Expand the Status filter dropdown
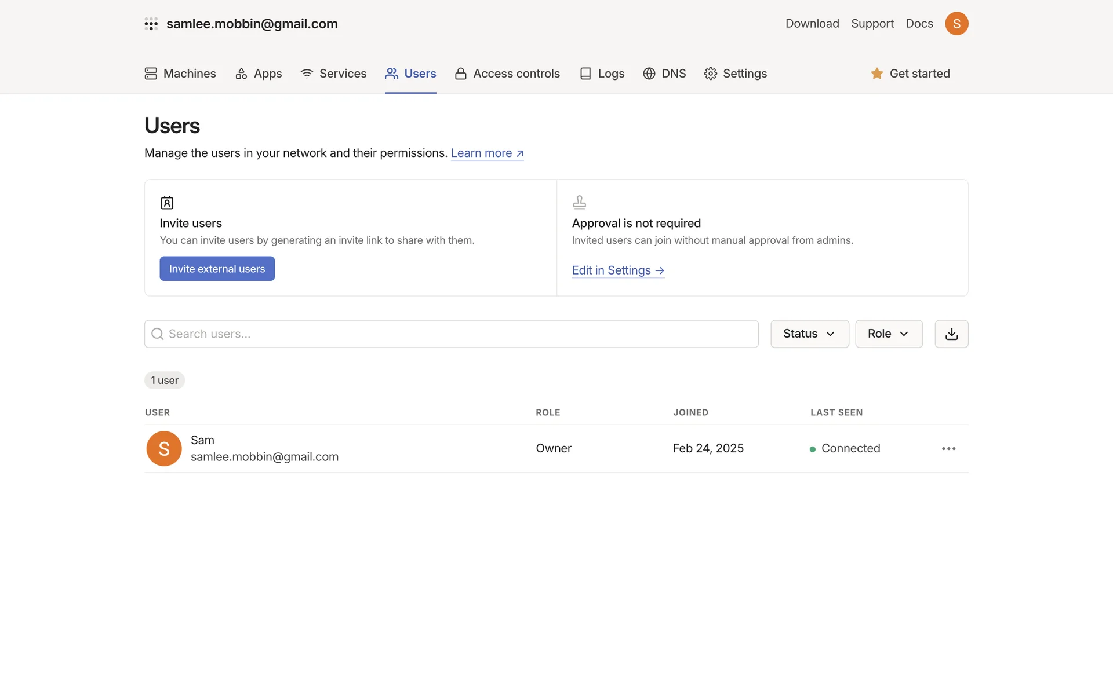 tap(809, 334)
